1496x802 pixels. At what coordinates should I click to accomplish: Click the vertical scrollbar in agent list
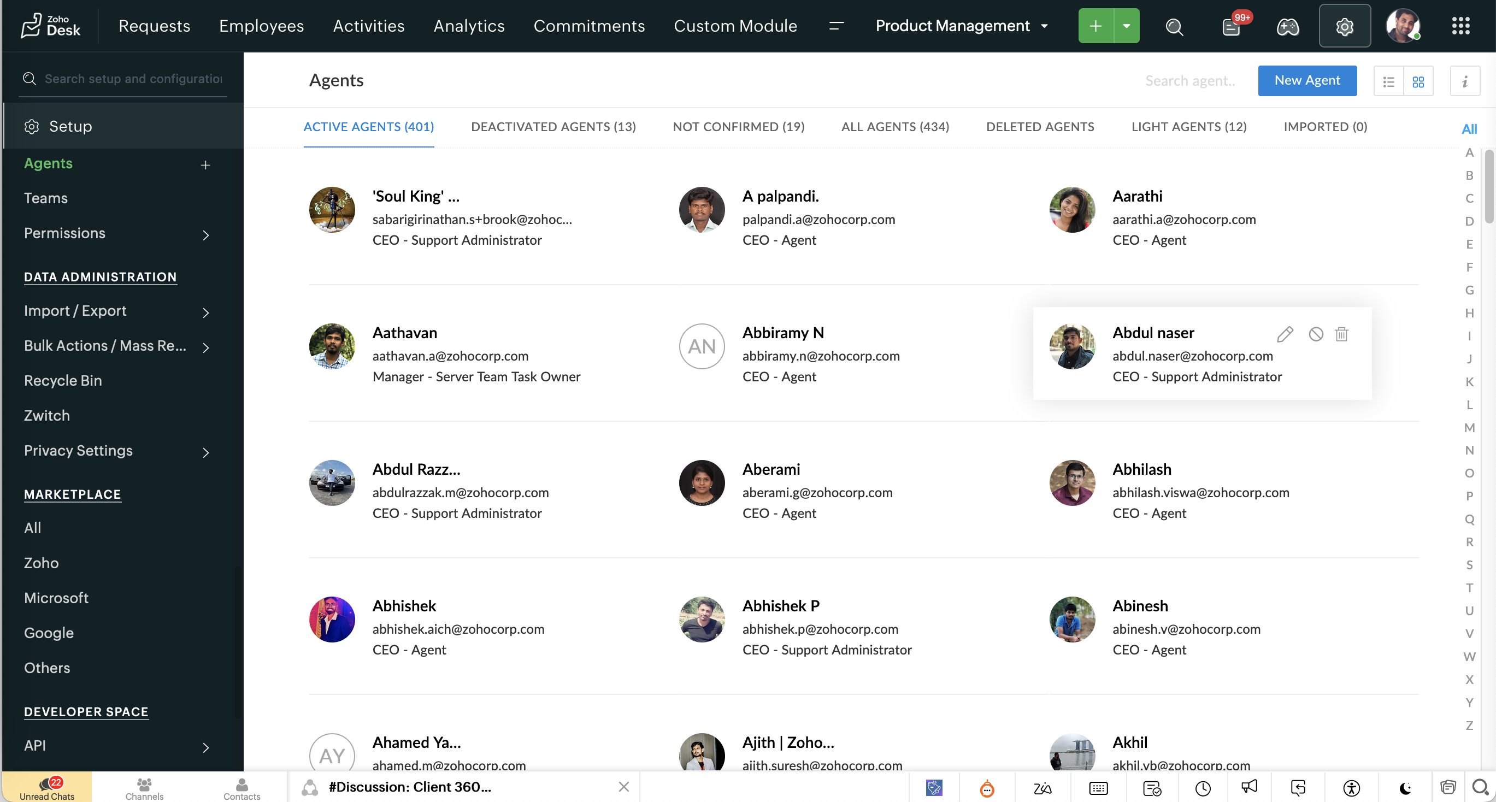pos(1489,186)
